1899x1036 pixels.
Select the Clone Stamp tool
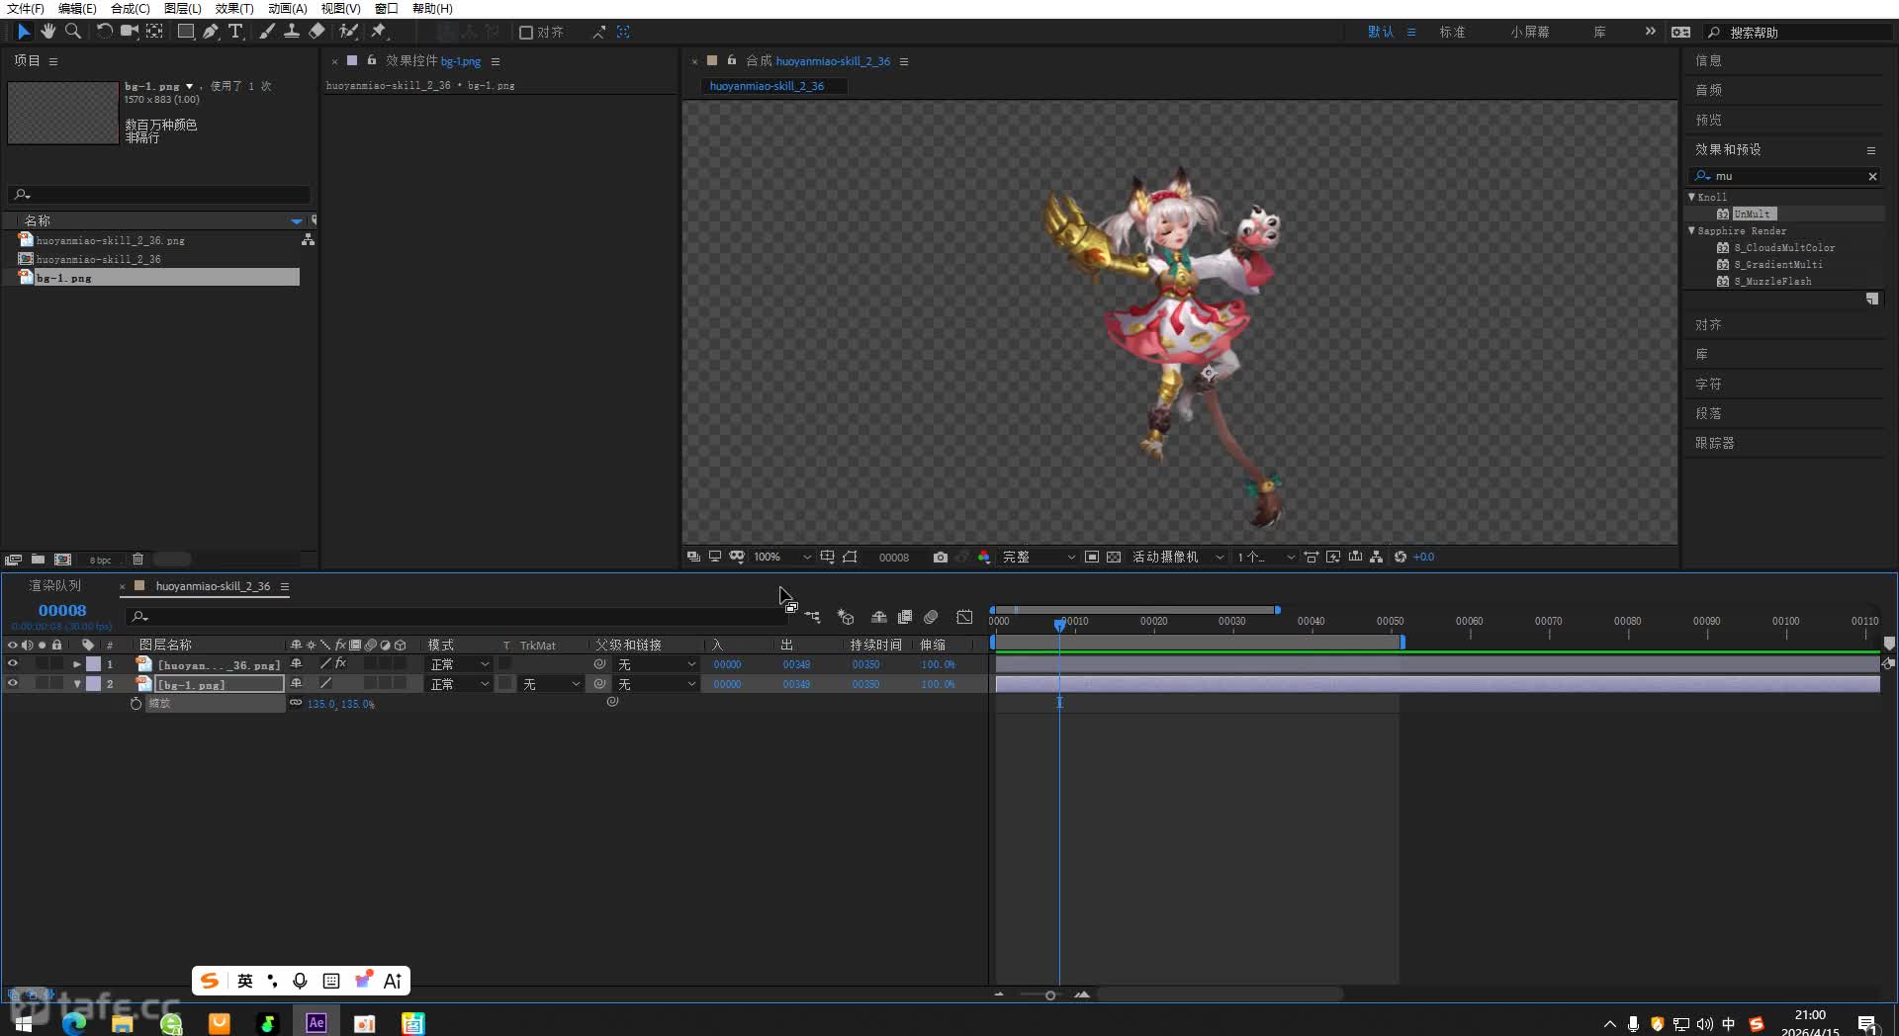(292, 32)
